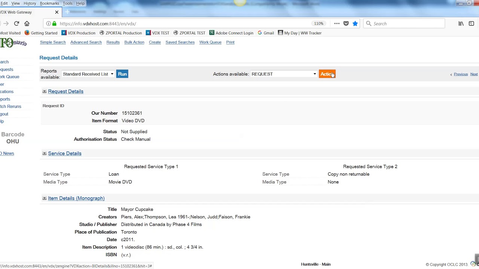Click the orange Action button
The height and width of the screenshot is (269, 479).
point(327,74)
